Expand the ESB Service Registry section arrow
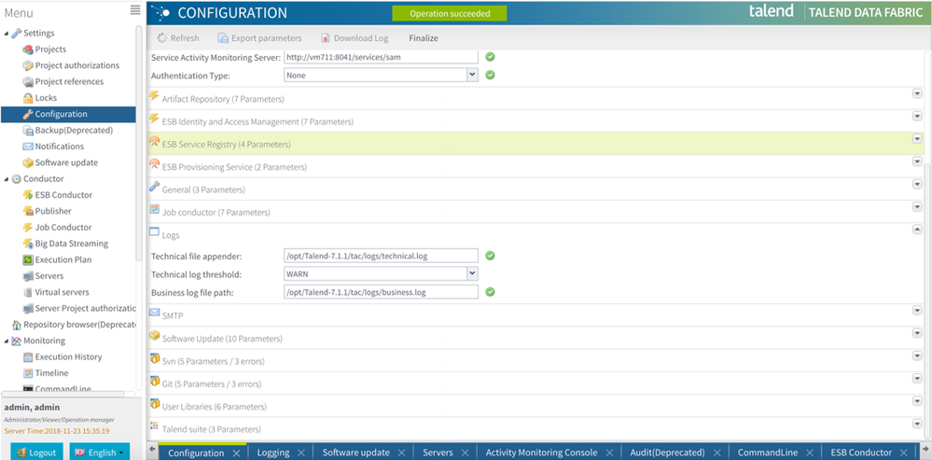The image size is (932, 460). (x=916, y=138)
